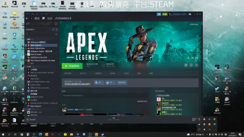Click Steam icon in the taskbar
The height and width of the screenshot is (137, 244).
(102, 134)
